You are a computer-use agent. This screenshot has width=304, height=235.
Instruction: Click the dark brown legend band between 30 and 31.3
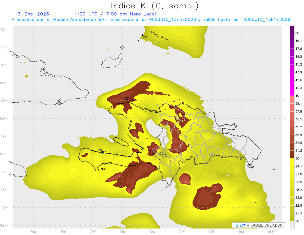292,154
